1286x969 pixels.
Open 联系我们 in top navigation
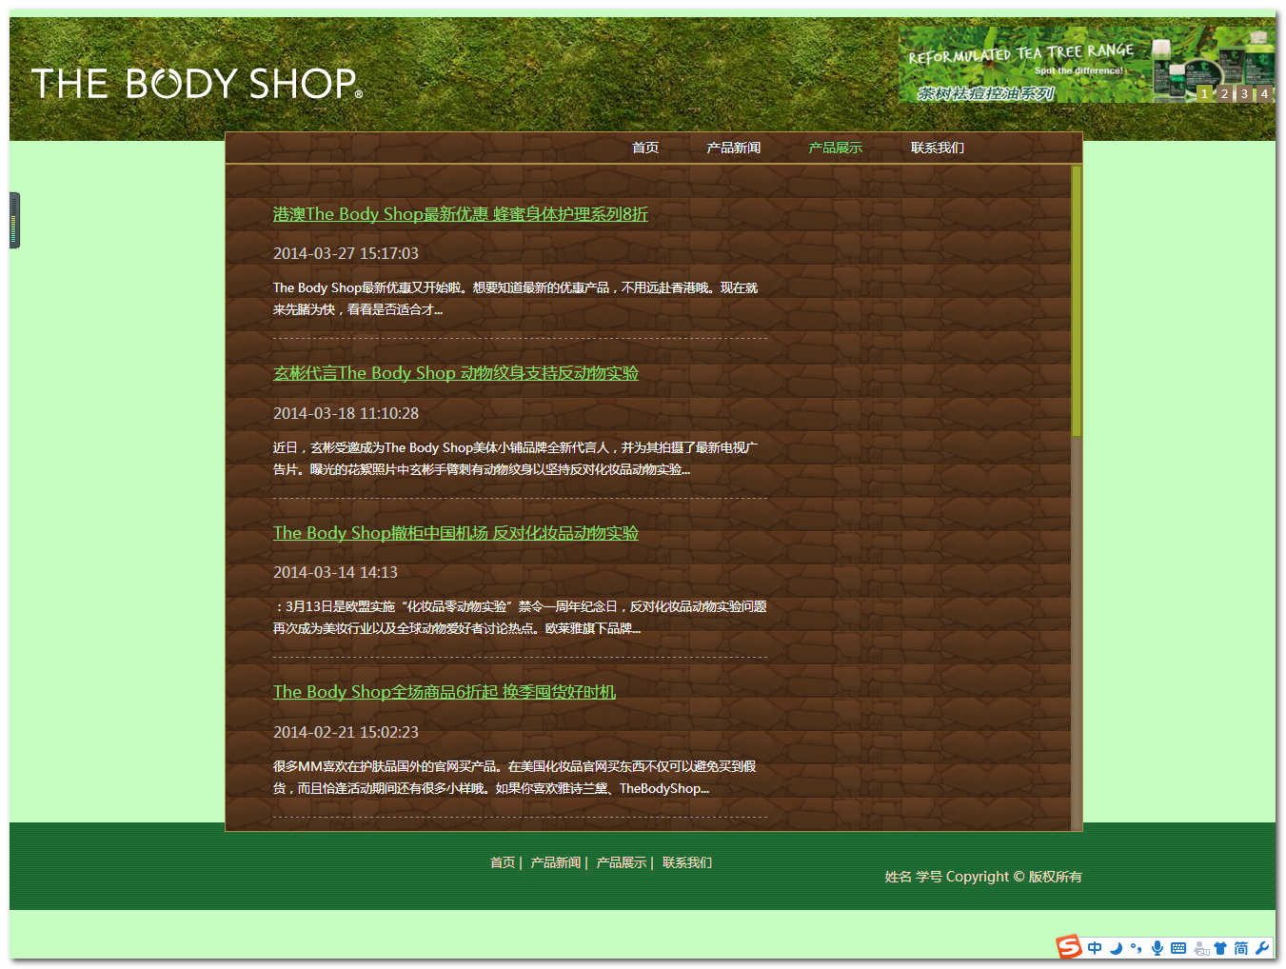[938, 148]
